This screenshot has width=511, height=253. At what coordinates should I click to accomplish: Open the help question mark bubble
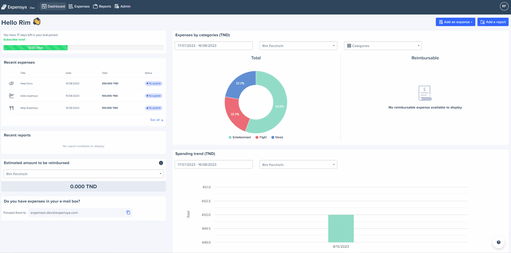pos(498,242)
